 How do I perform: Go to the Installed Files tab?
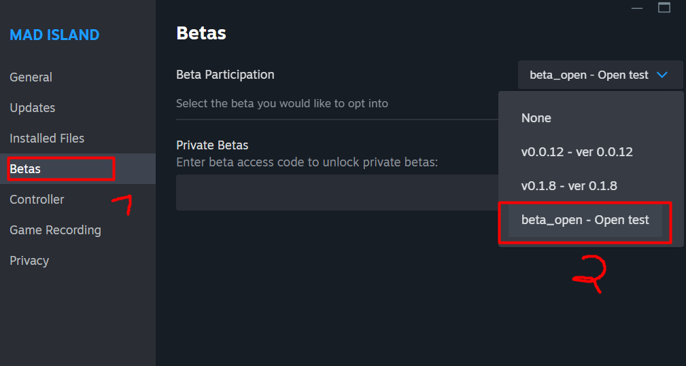point(47,139)
